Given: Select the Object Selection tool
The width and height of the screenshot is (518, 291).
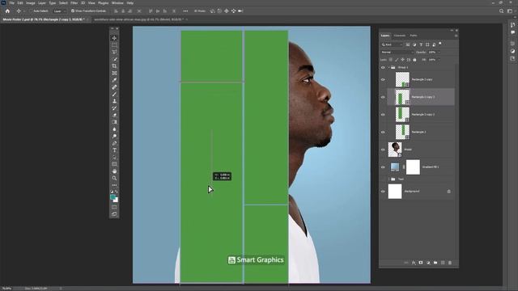Looking at the screenshot, I should (114, 52).
